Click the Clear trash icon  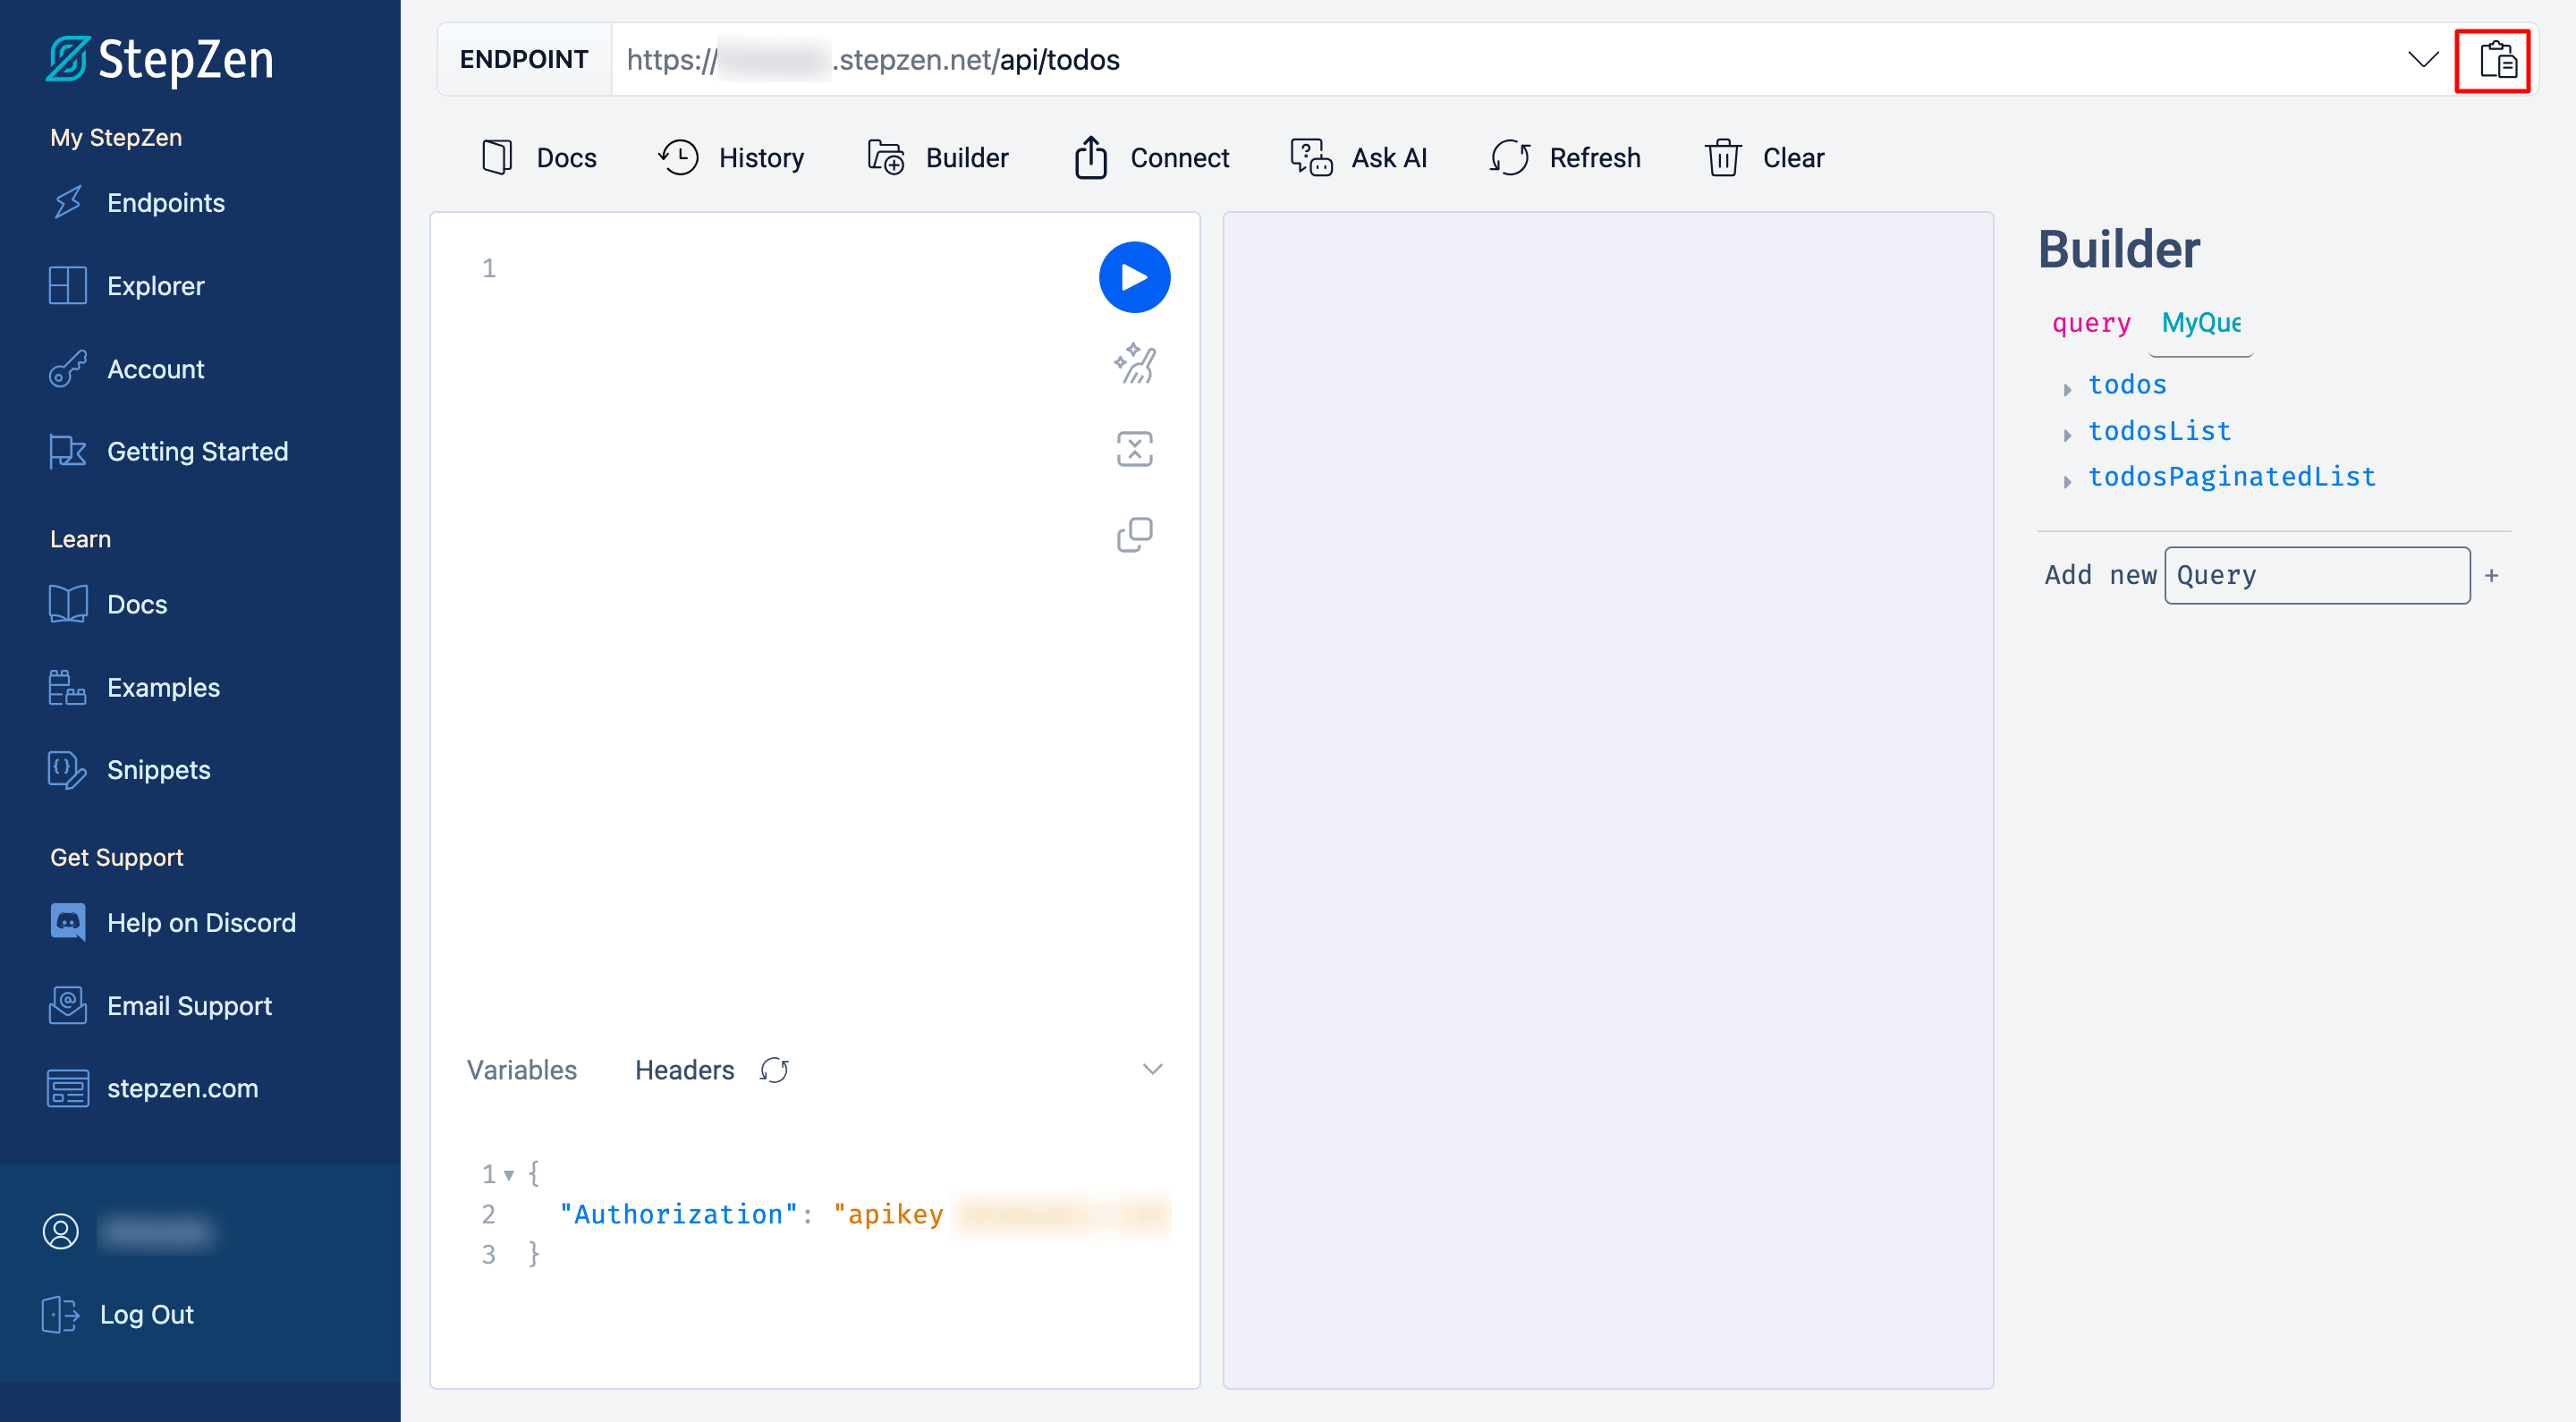(1722, 158)
